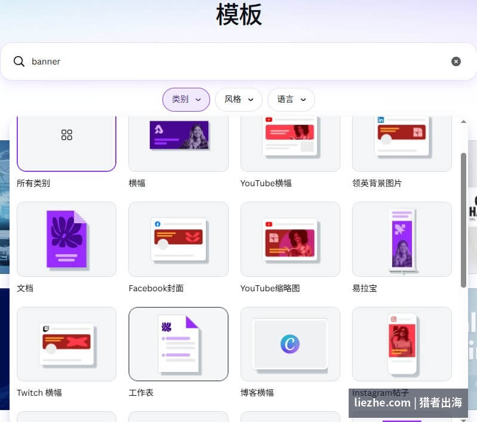Choose the 博客横幅 Canva logo thumbnail
The height and width of the screenshot is (422, 477).
[x=290, y=344]
